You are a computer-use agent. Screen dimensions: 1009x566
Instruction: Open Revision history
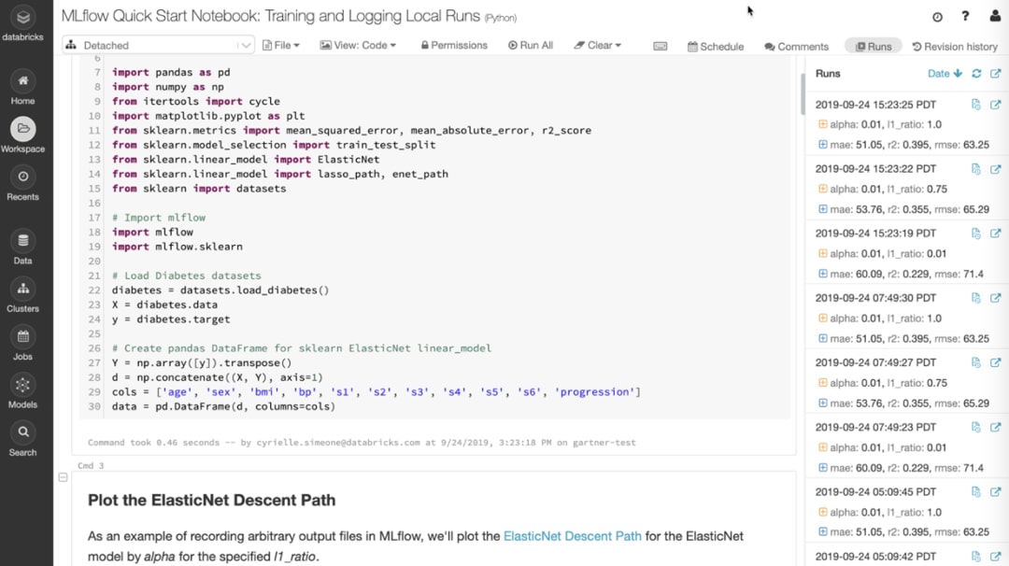[955, 46]
